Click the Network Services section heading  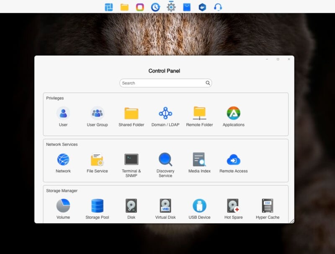click(62, 144)
